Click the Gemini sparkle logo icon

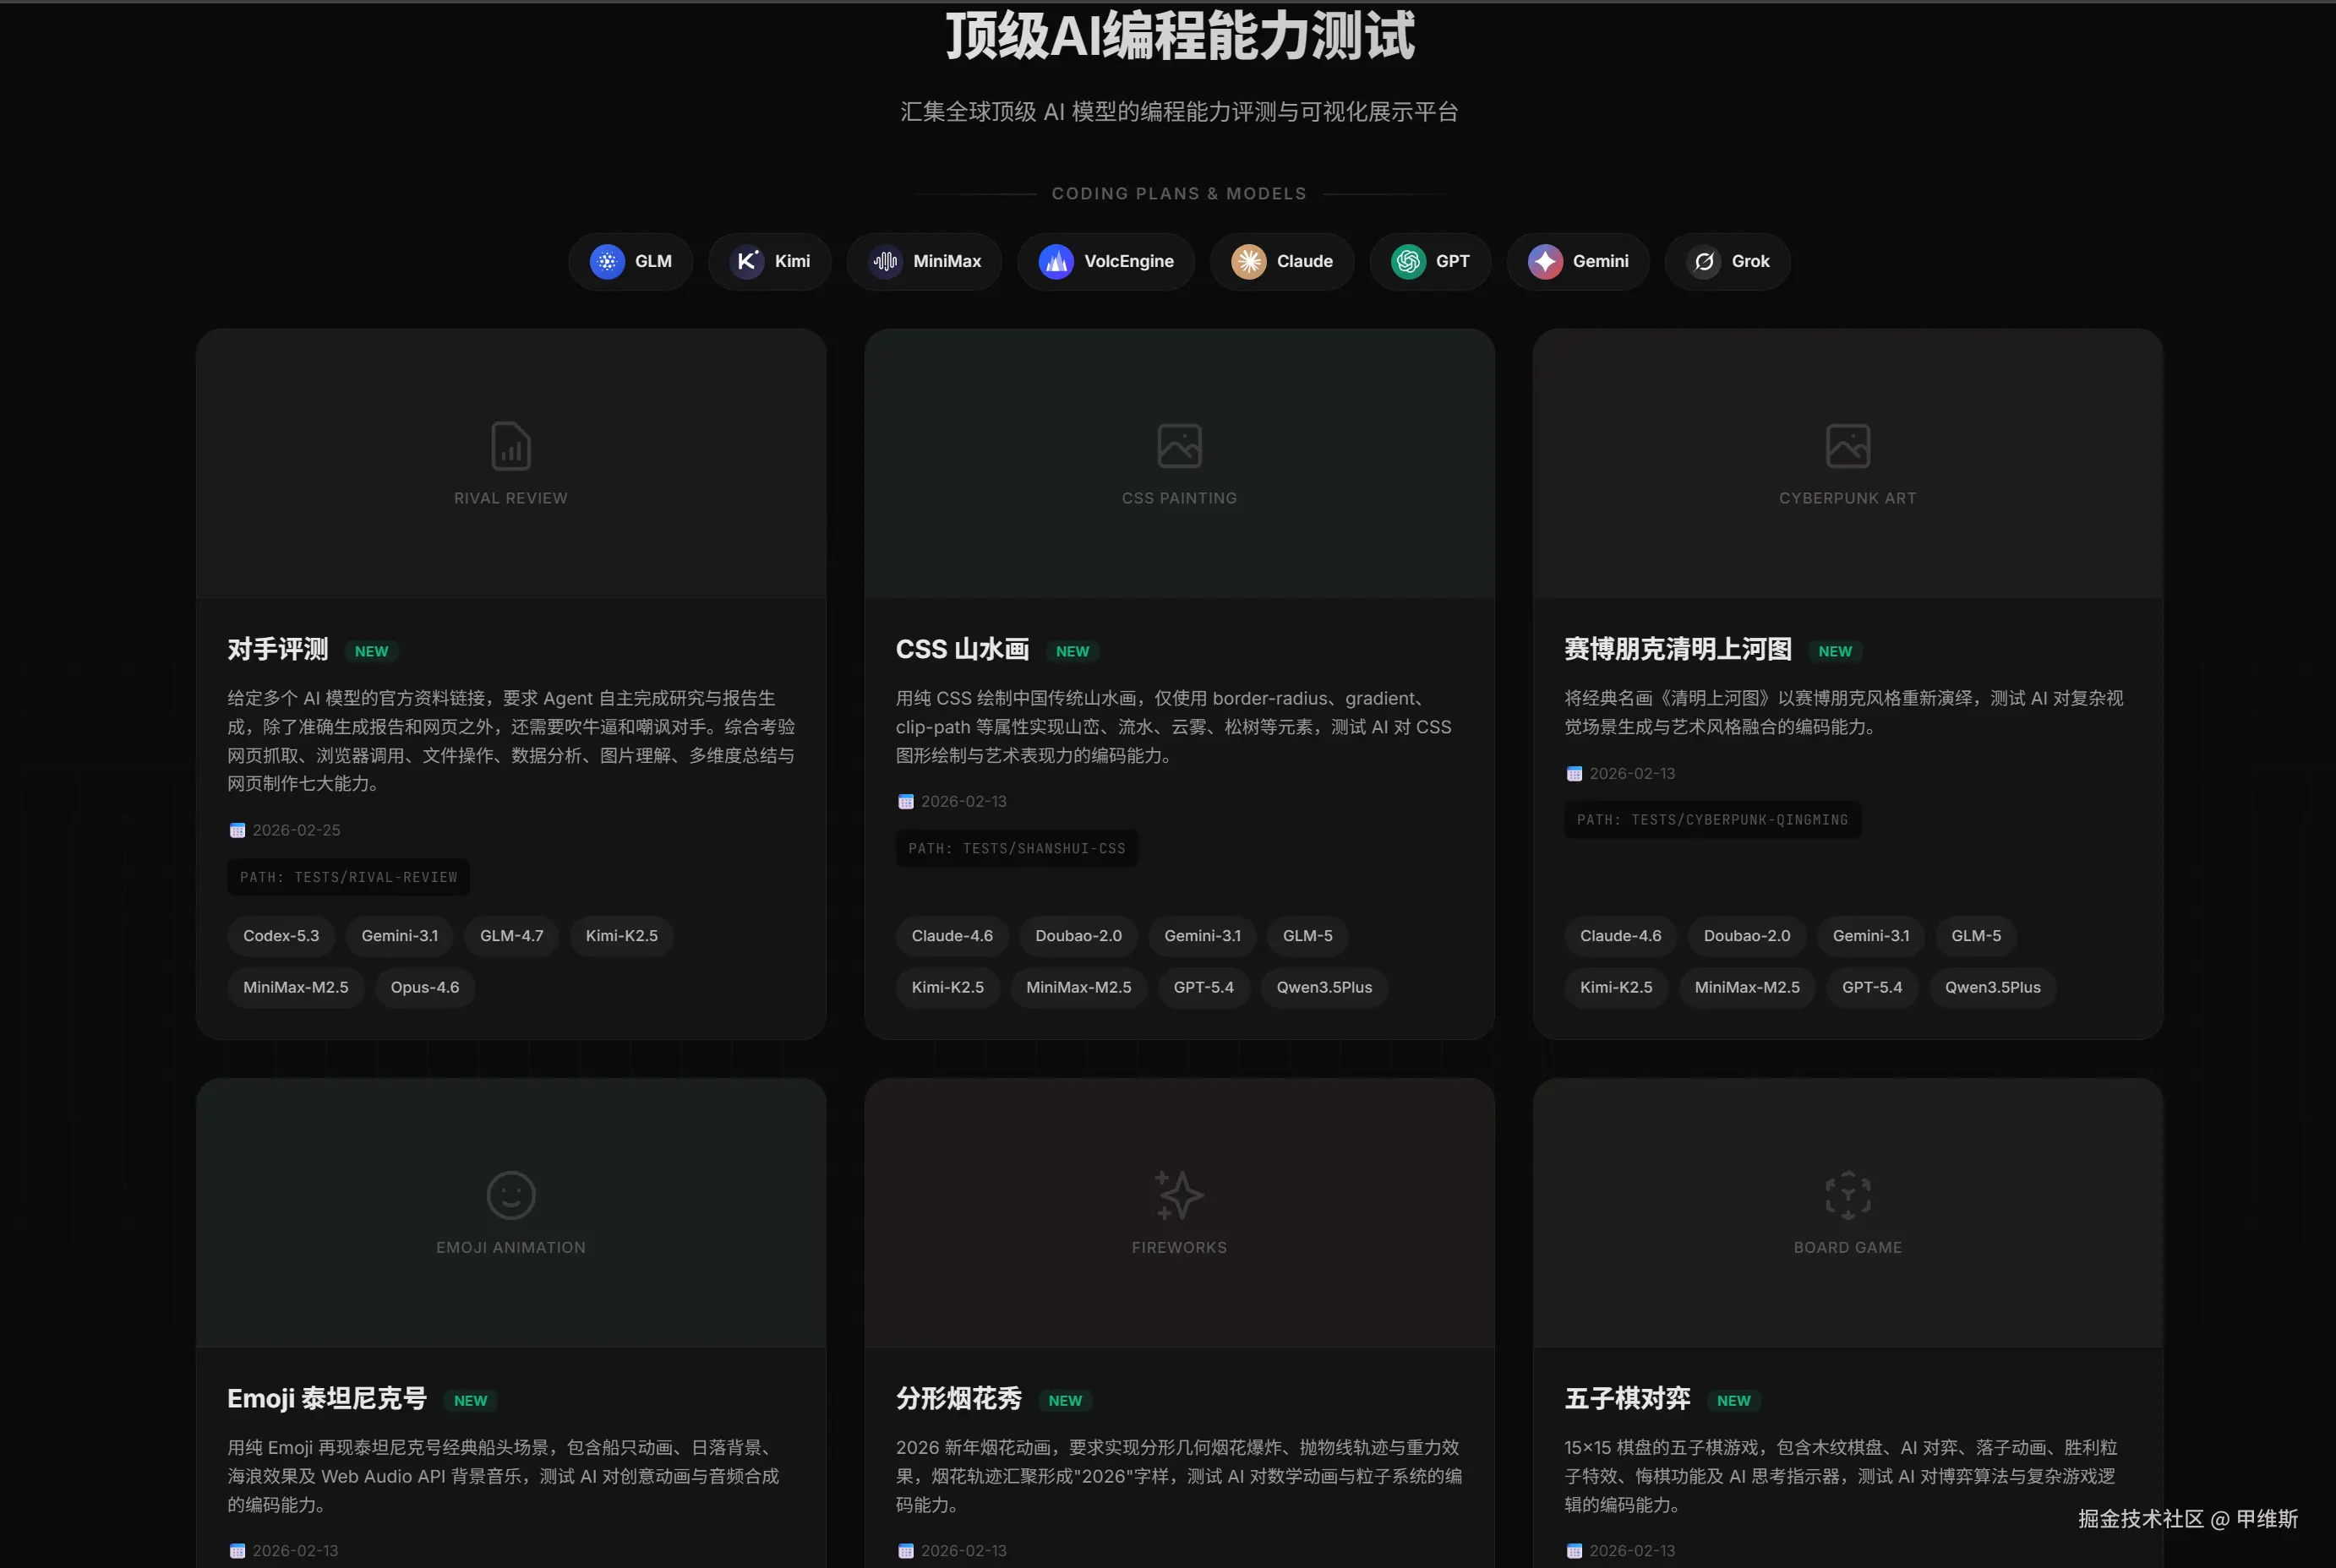(x=1545, y=262)
